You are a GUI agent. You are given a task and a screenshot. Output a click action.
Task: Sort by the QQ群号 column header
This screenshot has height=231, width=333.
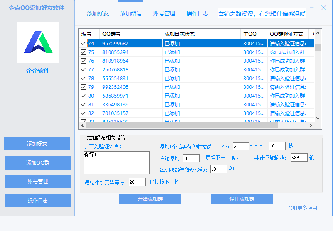pyautogui.click(x=131, y=34)
